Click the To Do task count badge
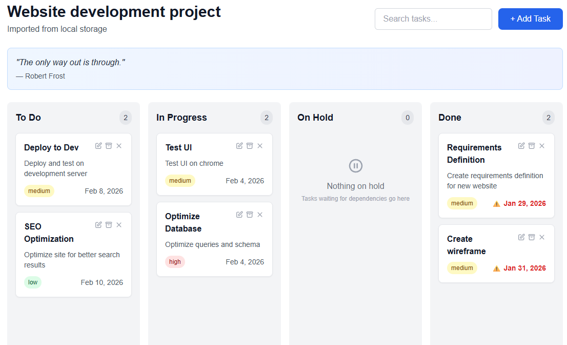Viewport: 567px width, 345px height. pos(126,118)
